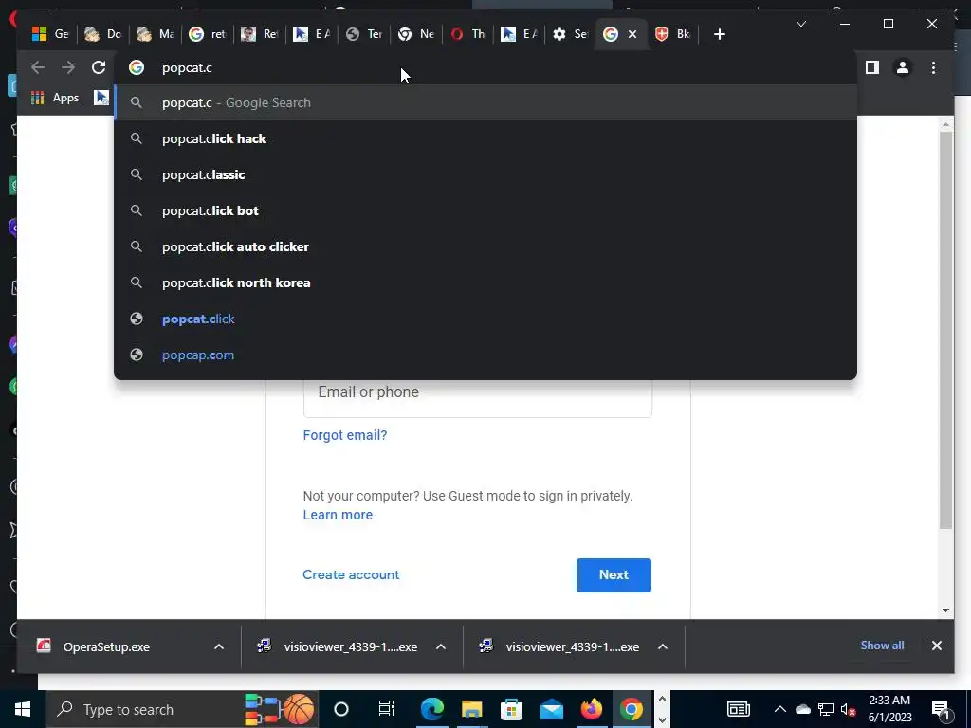The image size is (971, 728).
Task: Switch to the Microsoft 'Ge' tab
Action: click(x=51, y=34)
